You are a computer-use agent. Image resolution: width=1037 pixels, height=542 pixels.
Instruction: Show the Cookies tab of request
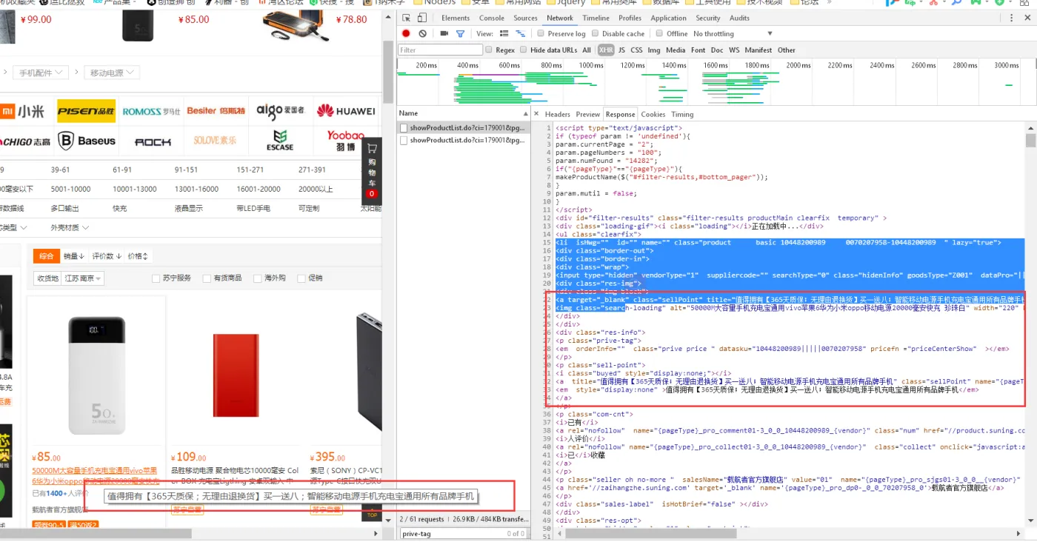pos(653,114)
